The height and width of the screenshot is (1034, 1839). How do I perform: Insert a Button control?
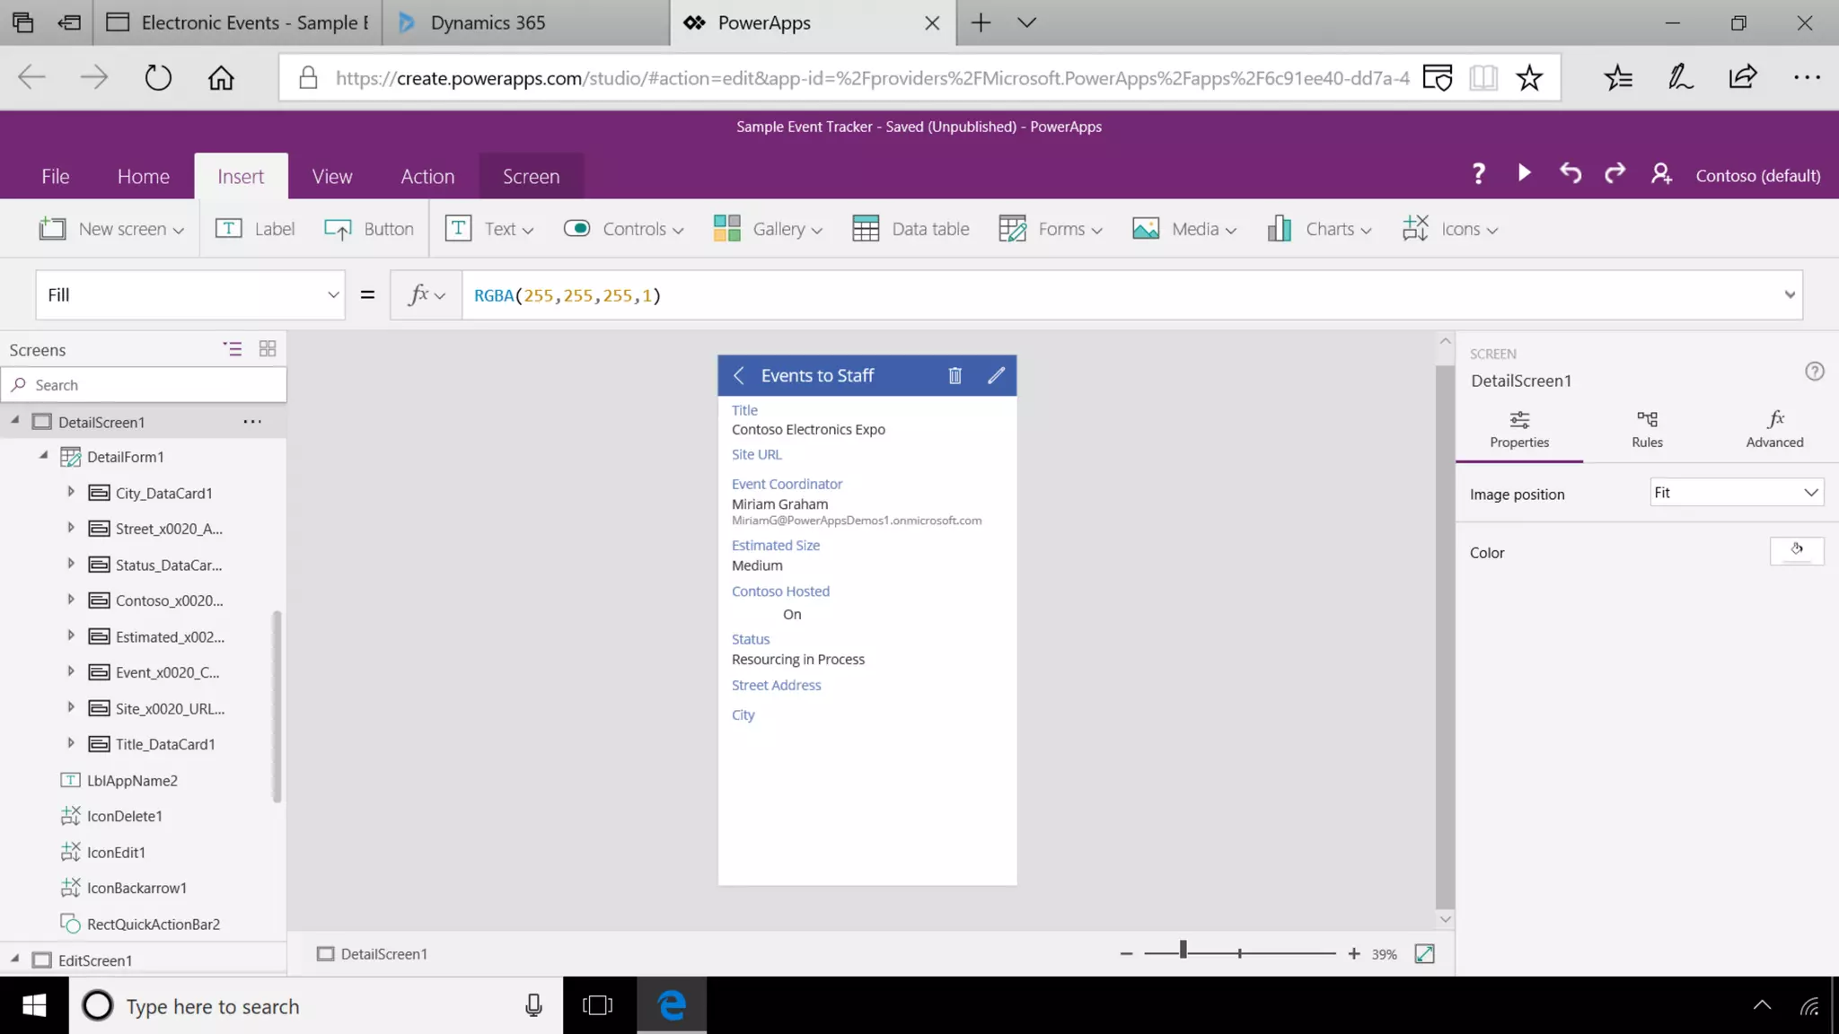pyautogui.click(x=369, y=229)
